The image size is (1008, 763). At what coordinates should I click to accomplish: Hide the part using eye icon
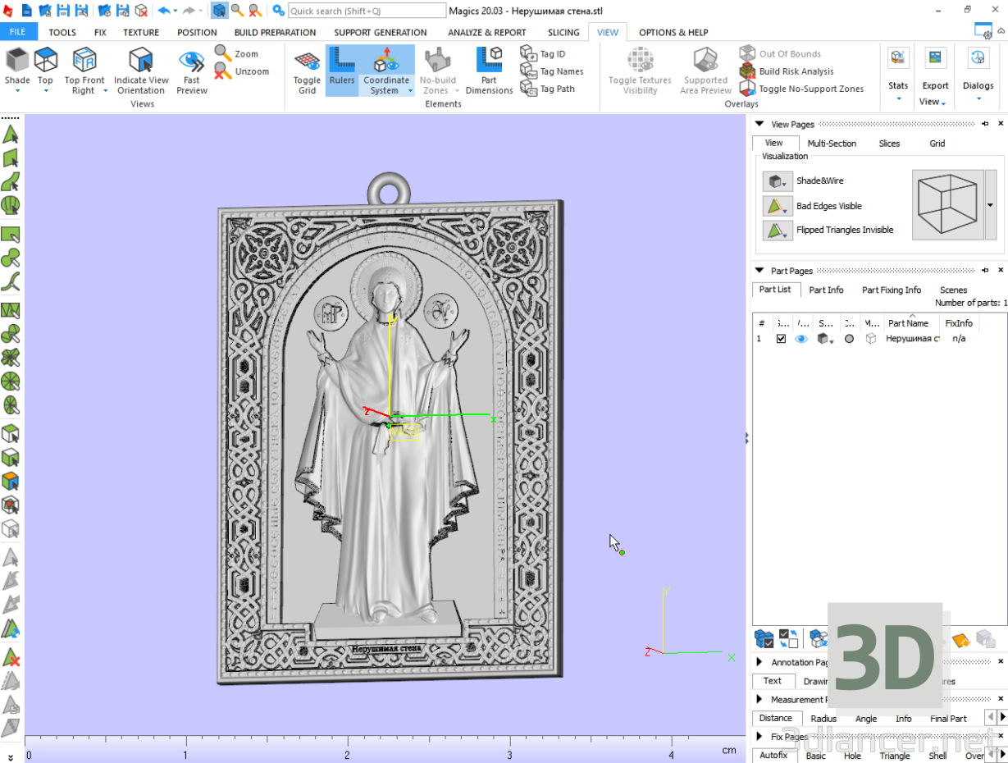pos(801,339)
